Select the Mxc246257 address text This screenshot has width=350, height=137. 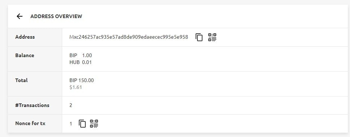(129, 37)
